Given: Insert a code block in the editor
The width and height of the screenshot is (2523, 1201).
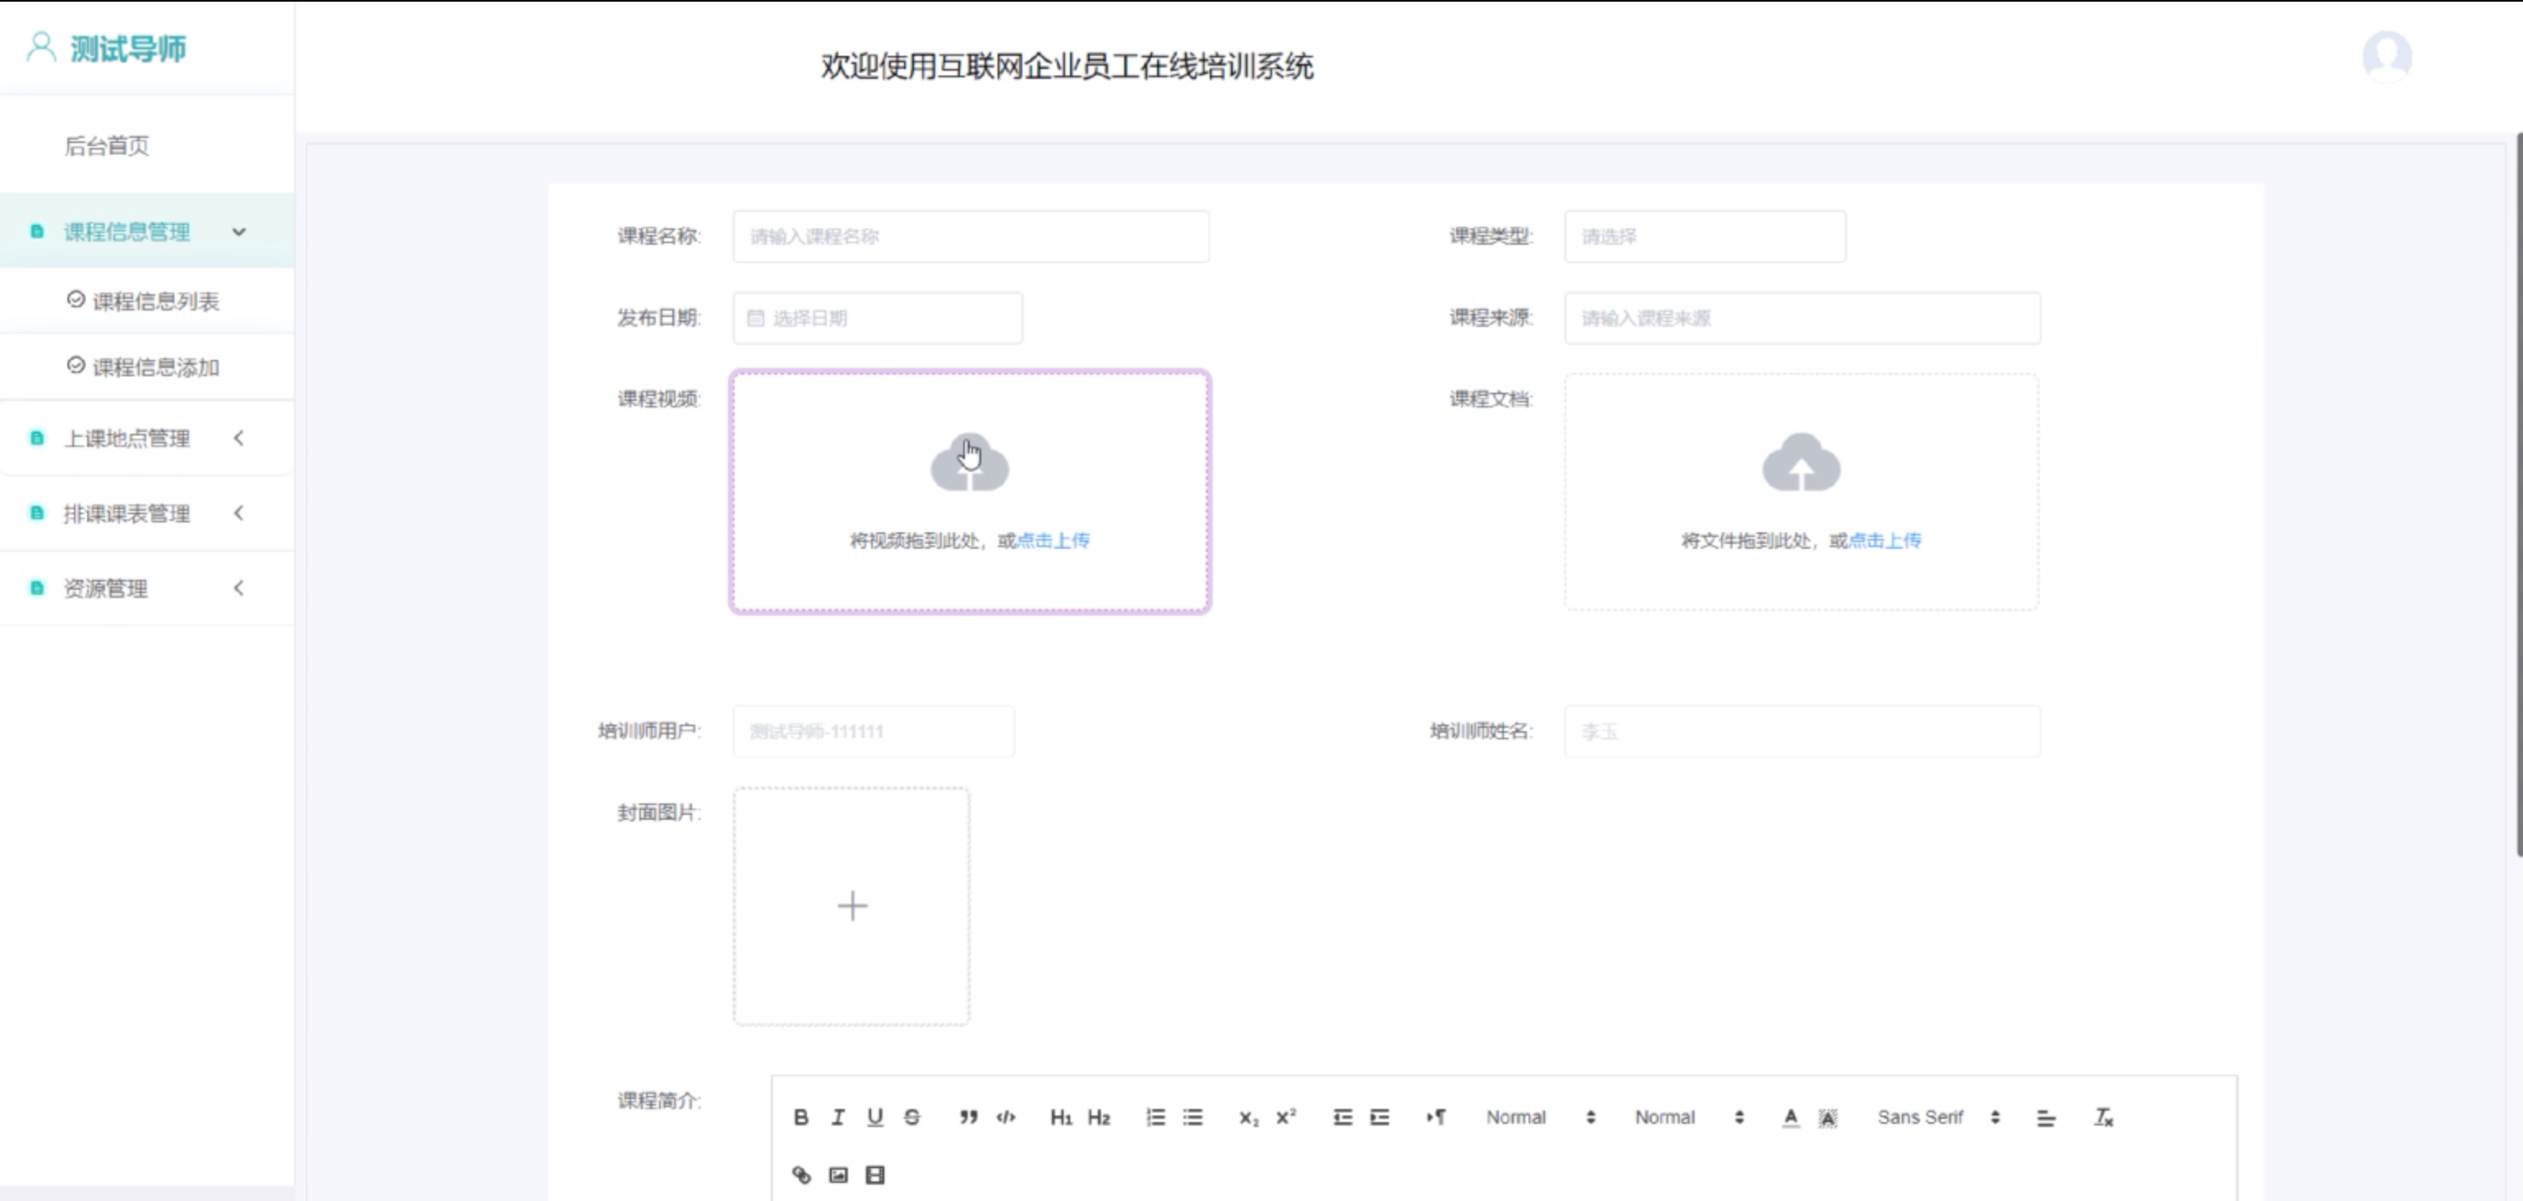Looking at the screenshot, I should 1006,1117.
